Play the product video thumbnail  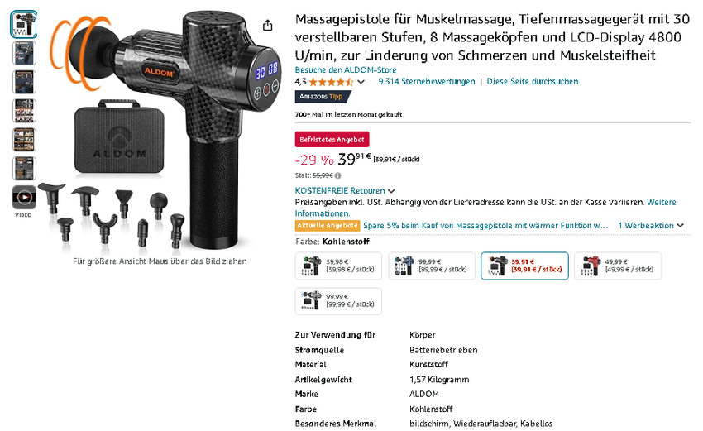pos(24,198)
